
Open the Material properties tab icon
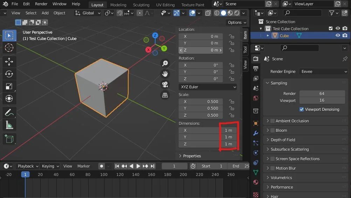(x=256, y=182)
